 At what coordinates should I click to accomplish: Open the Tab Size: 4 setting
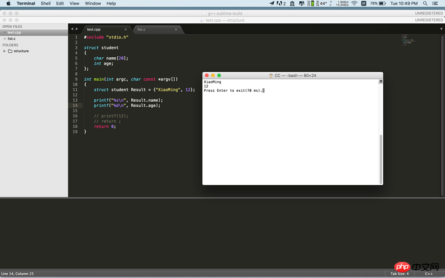point(399,274)
